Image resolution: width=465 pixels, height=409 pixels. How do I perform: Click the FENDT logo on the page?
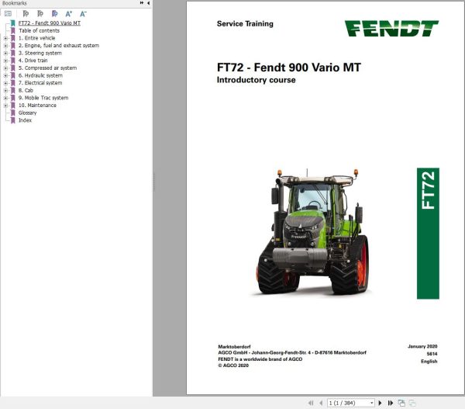[x=391, y=28]
